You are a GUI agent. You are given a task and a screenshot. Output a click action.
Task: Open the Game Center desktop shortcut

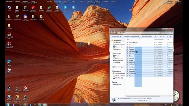[x=25, y=89]
